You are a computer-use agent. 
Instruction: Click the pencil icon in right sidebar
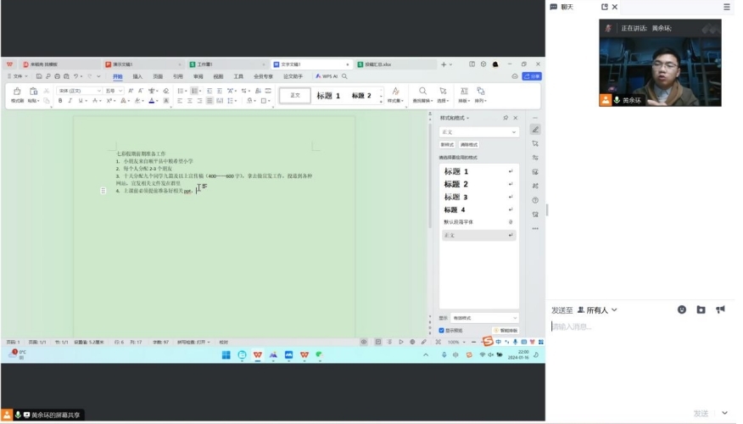[x=535, y=130]
